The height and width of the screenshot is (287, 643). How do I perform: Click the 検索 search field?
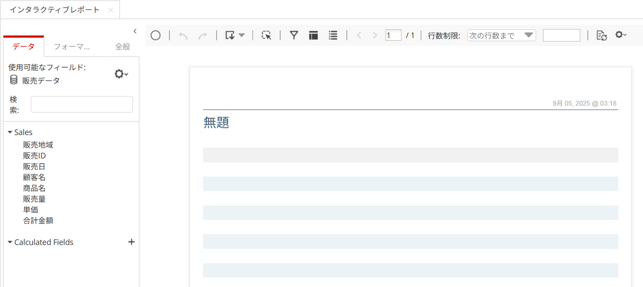pos(82,104)
